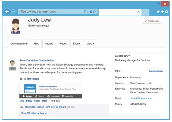
Task: Click Judy Lew's profile picture
Action: 16,26
